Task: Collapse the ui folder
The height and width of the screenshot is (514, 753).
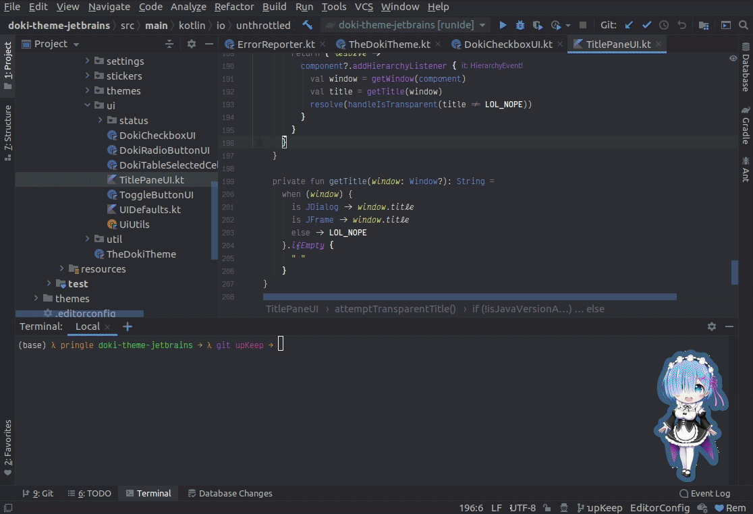Action: click(88, 106)
